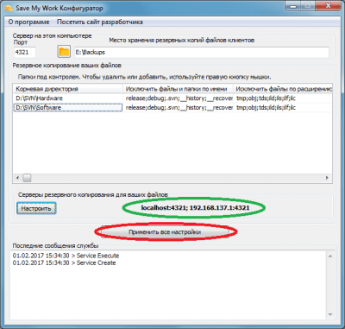Select the D:\SVN\Hardware row
345x329 pixels.
click(172, 98)
